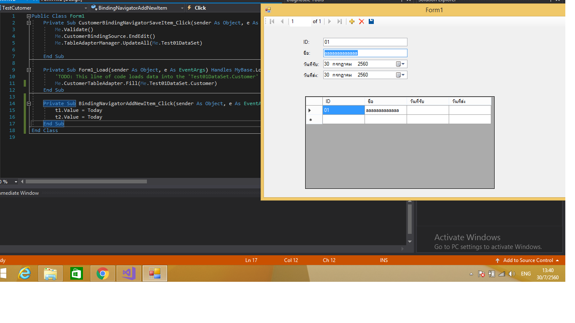Click the วันที่ส่ง column header in grid
The width and height of the screenshot is (575, 323).
[470, 101]
